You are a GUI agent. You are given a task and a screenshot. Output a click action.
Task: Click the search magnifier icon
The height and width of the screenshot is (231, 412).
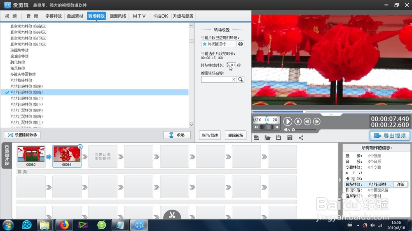point(241,79)
